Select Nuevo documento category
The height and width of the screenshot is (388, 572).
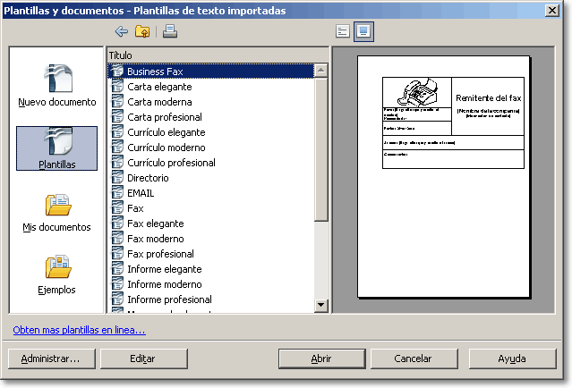tap(57, 86)
